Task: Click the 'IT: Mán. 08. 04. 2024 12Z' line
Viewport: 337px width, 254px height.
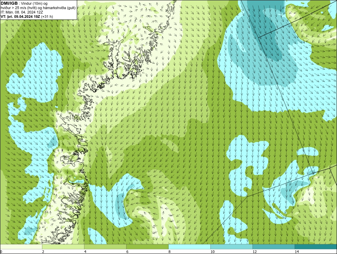Action: (x=22, y=12)
